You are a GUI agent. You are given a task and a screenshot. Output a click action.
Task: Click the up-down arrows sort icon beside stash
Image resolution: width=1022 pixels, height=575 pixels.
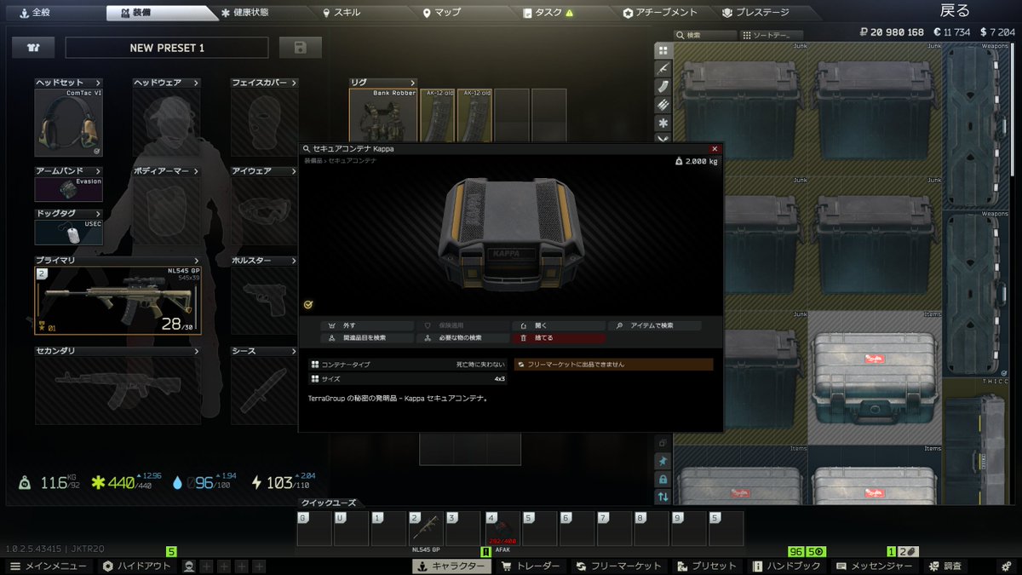663,497
